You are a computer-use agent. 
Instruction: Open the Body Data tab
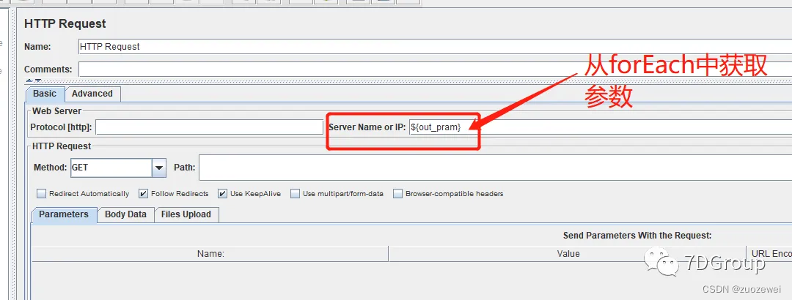[125, 214]
